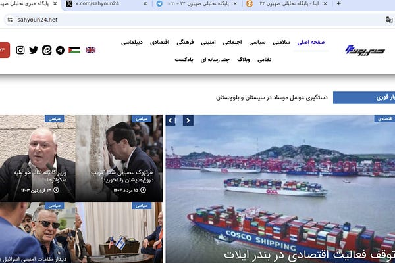Open the نظامی menu item

(x=264, y=60)
